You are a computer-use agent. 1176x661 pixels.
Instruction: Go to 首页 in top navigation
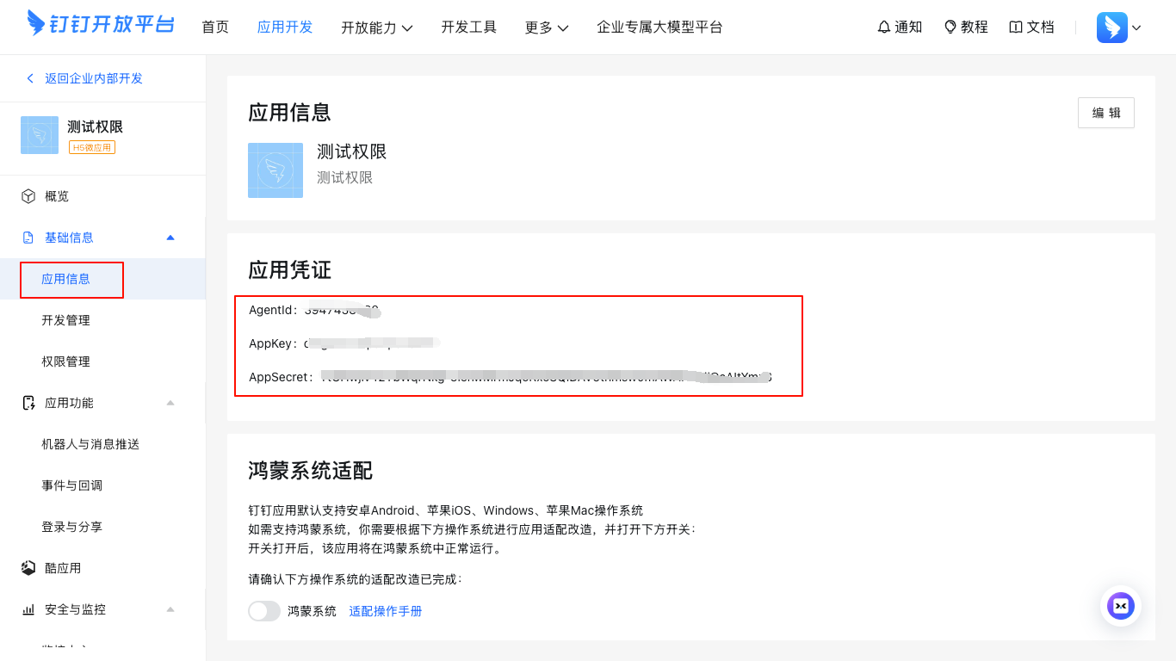click(x=215, y=27)
